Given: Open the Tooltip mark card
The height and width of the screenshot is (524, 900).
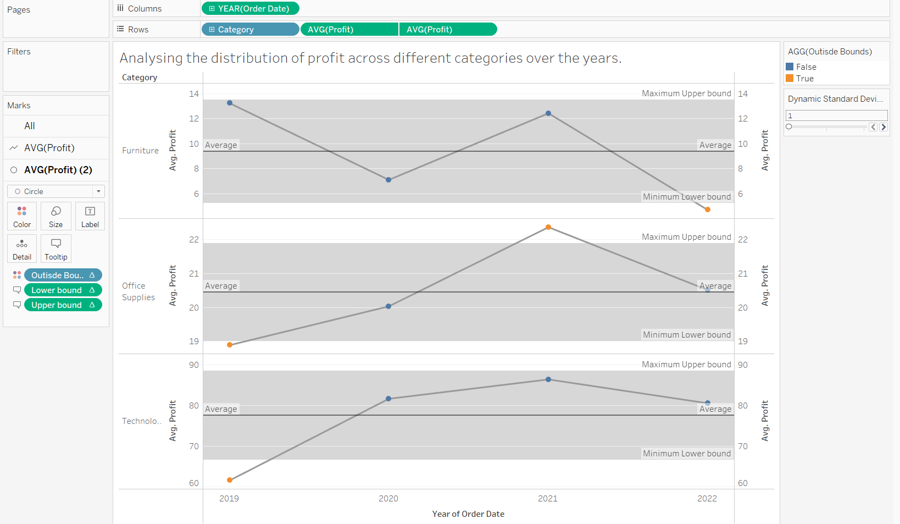Looking at the screenshot, I should click(55, 249).
